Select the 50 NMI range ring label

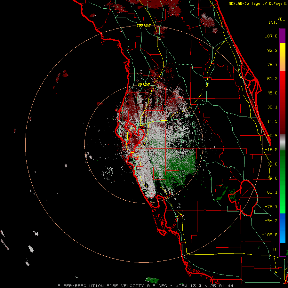coord(144,85)
